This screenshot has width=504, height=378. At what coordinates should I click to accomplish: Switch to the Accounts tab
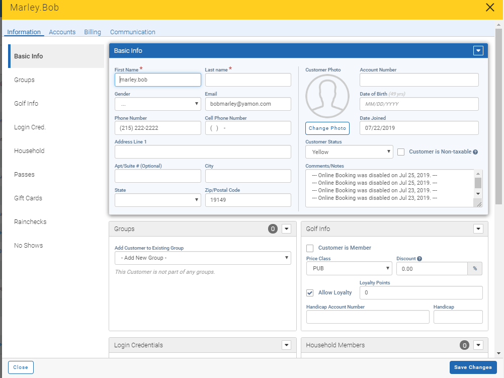coord(62,32)
